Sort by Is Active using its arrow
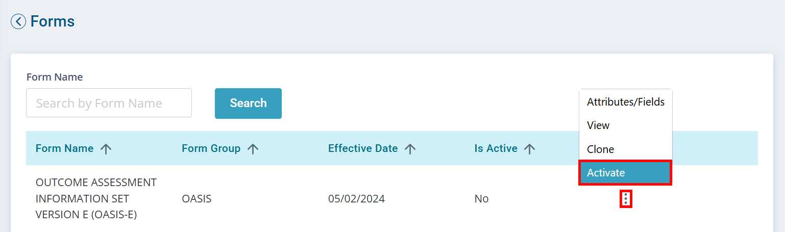This screenshot has width=785, height=232. [x=530, y=149]
